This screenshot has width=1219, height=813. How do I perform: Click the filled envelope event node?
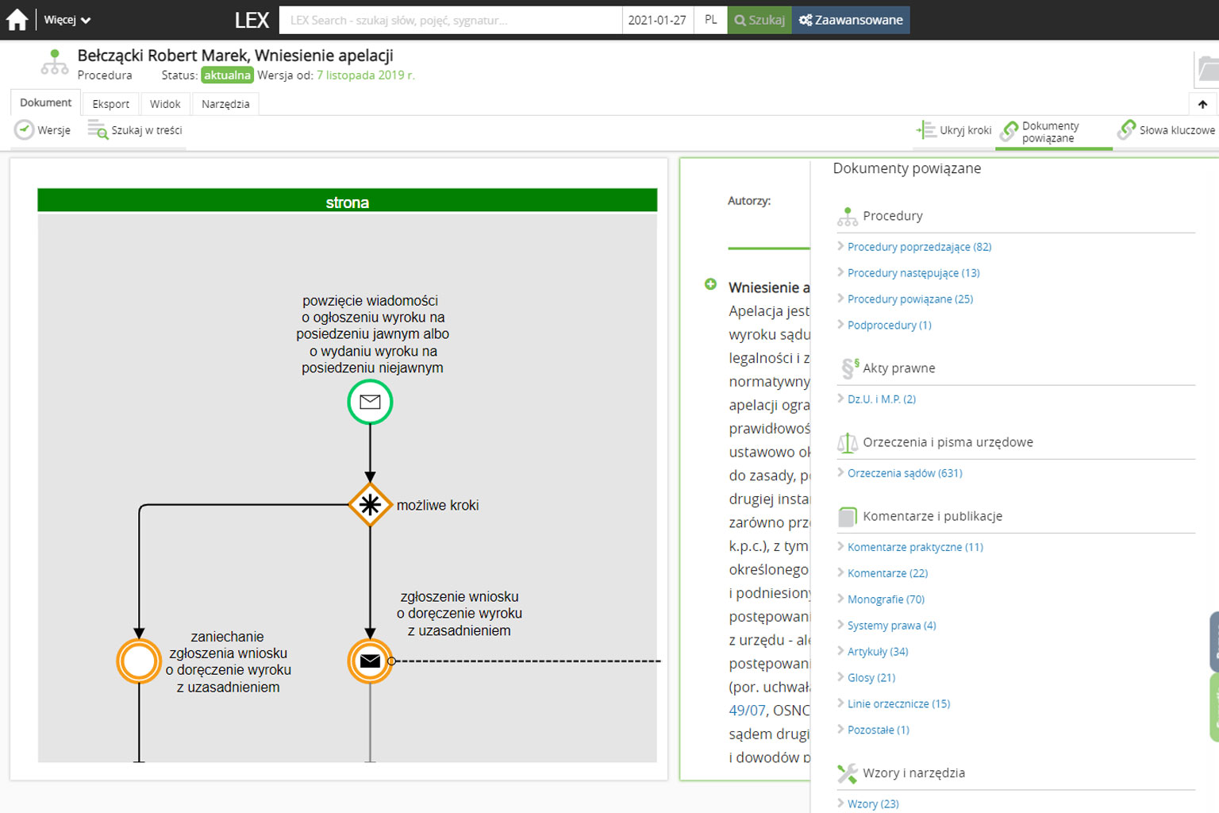pyautogui.click(x=370, y=661)
